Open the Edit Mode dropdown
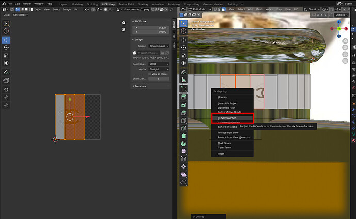This screenshot has height=219, width=356. click(200, 9)
